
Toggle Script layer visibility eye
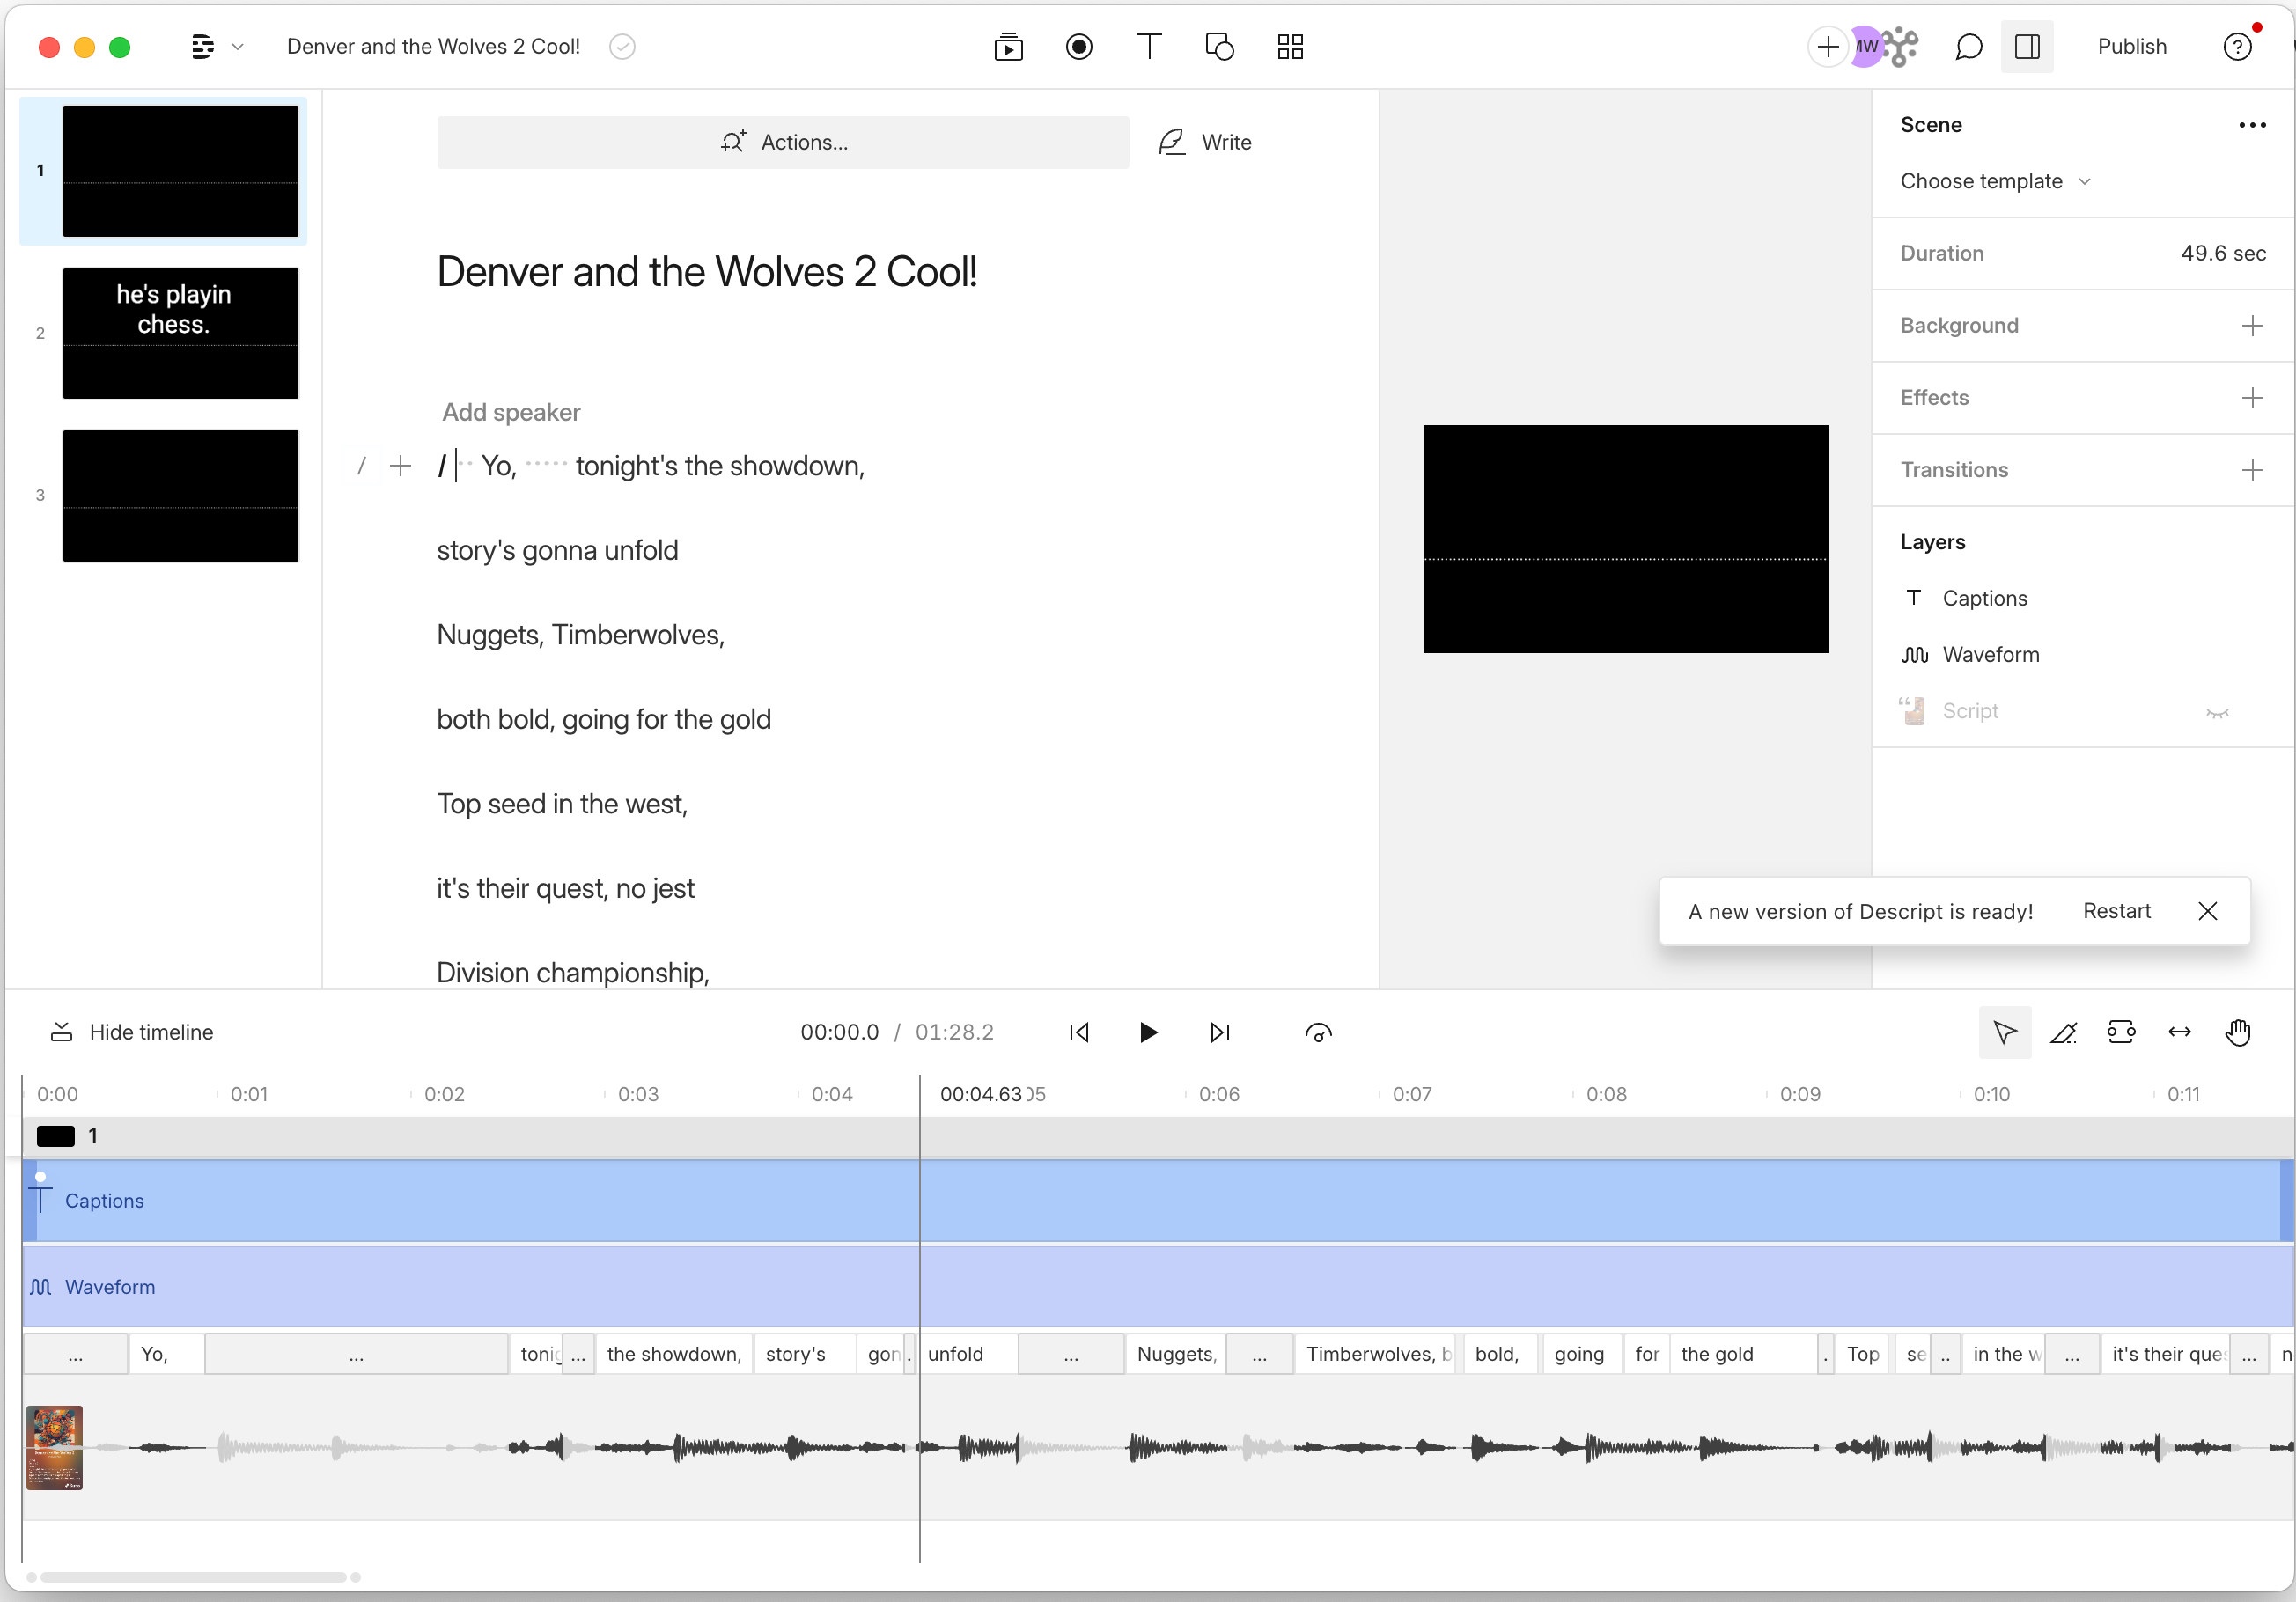[x=2217, y=712]
